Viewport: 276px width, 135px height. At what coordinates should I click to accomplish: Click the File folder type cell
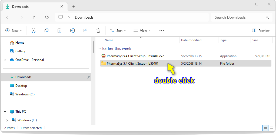click(x=227, y=64)
